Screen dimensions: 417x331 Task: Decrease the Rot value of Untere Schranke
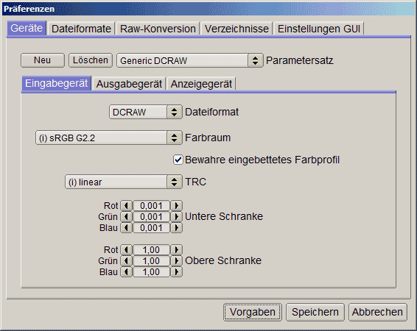point(126,205)
